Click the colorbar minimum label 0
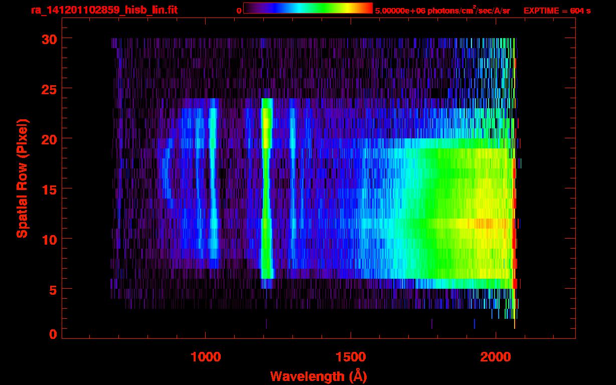The image size is (616, 385). click(239, 11)
